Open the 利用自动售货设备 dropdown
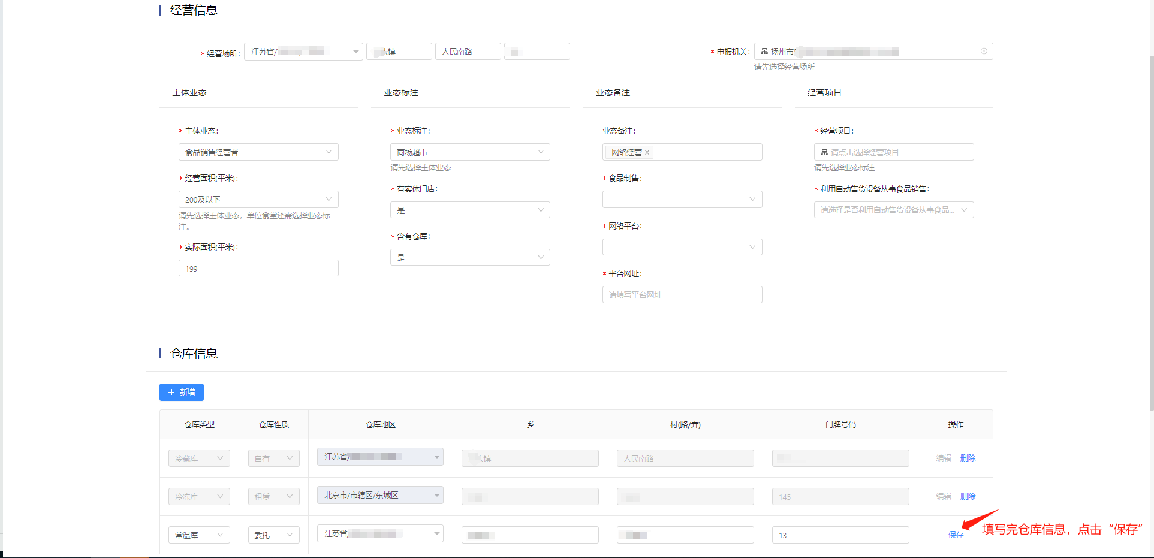The width and height of the screenshot is (1154, 558). coord(893,210)
